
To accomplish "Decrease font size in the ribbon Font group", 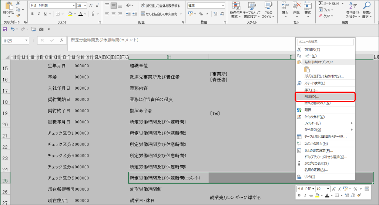I will 97,6.
